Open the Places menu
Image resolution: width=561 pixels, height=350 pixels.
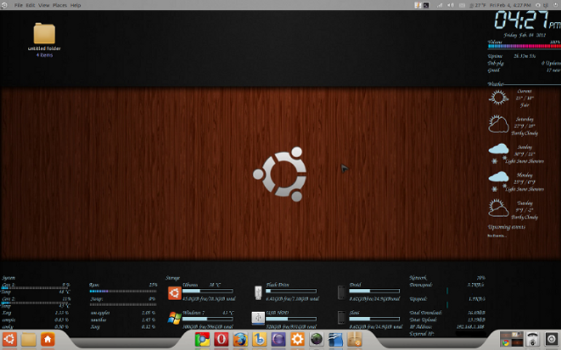60,5
